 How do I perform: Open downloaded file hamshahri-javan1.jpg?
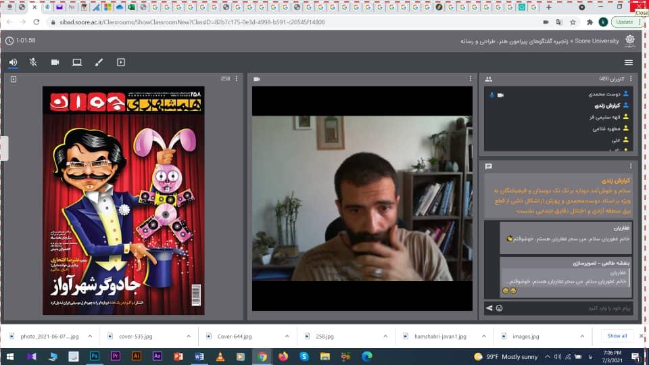click(x=440, y=337)
